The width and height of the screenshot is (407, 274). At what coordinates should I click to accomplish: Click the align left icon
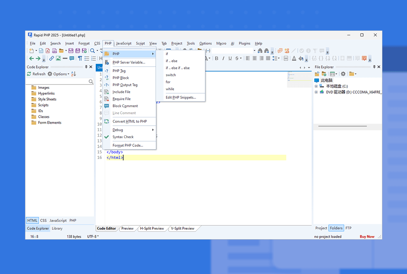coord(248,58)
